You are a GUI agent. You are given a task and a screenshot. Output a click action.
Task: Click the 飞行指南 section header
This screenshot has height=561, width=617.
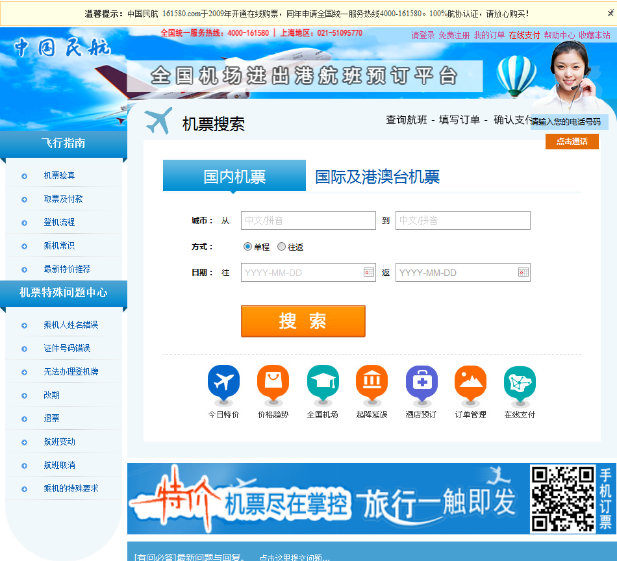(x=64, y=143)
